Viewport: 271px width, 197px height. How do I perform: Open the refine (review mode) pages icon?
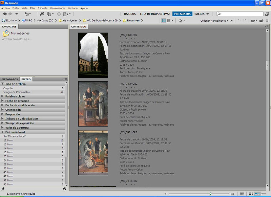[x=50, y=14]
